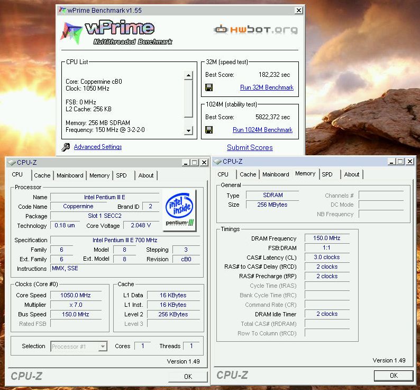Select Cache tab in left CPU-Z window
Image resolution: width=420 pixels, height=390 pixels.
click(42, 175)
